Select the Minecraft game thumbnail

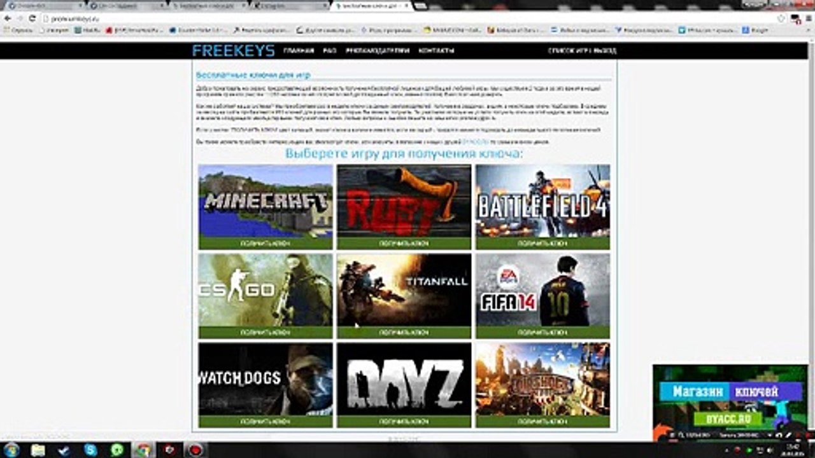click(266, 201)
